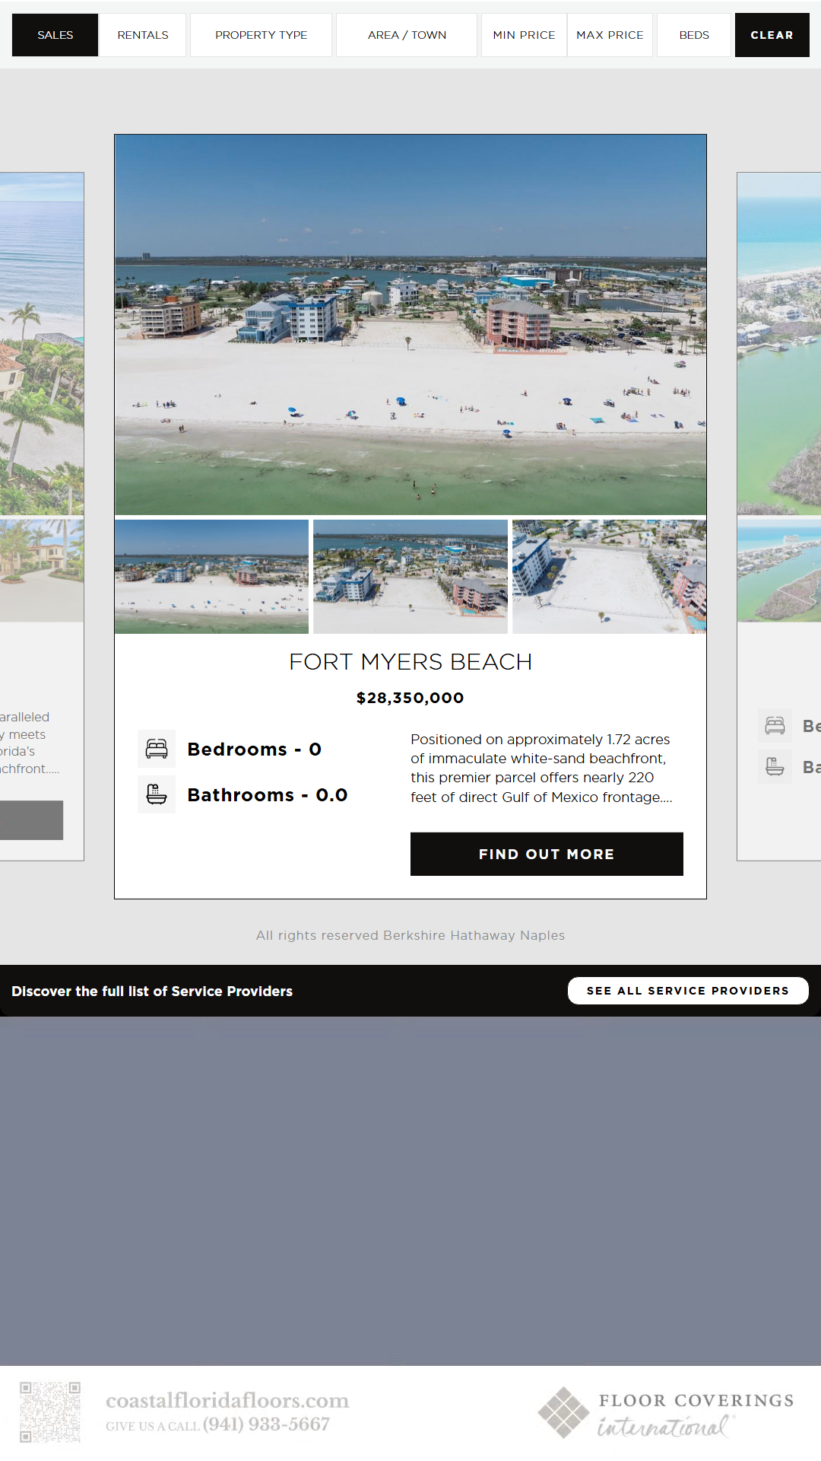Select the middle aerial thumbnail image

(x=410, y=577)
